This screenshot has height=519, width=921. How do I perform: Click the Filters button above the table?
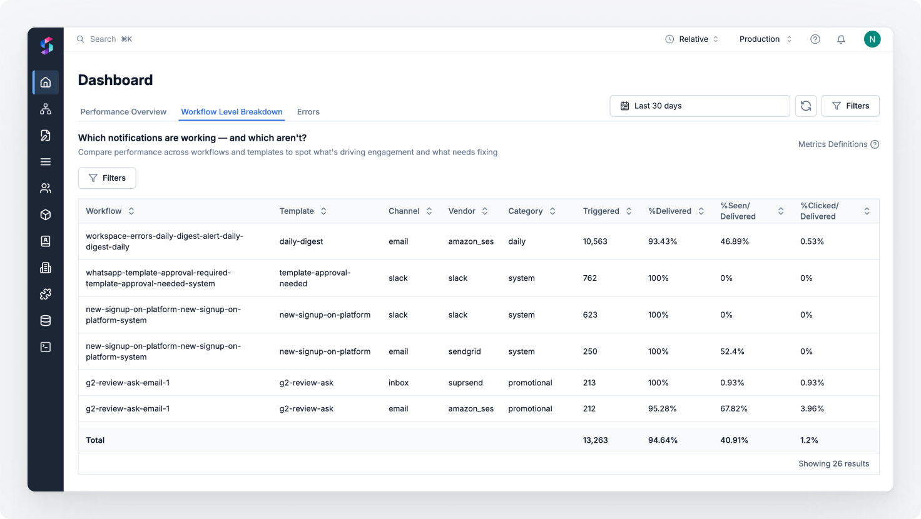coord(107,178)
